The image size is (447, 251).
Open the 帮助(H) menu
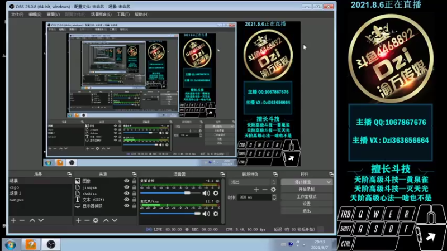click(141, 15)
